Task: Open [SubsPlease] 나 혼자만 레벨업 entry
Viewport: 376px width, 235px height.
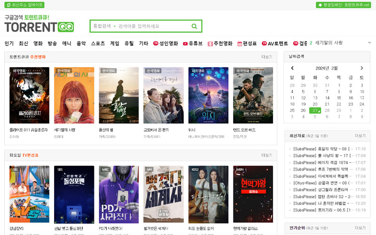Action: (323, 204)
